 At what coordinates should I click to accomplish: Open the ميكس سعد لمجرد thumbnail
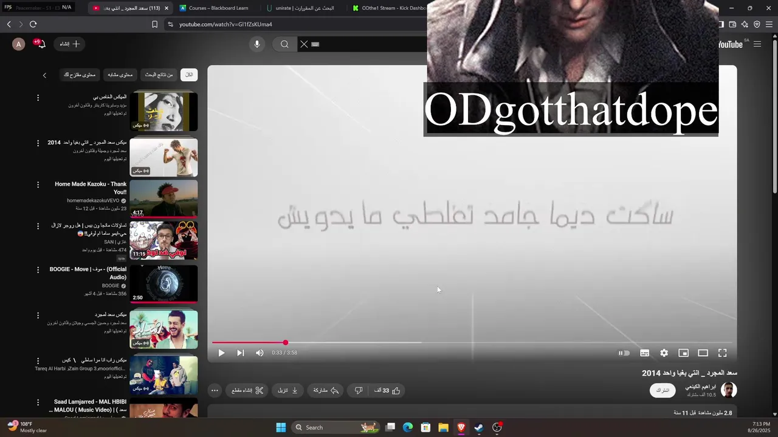click(164, 330)
